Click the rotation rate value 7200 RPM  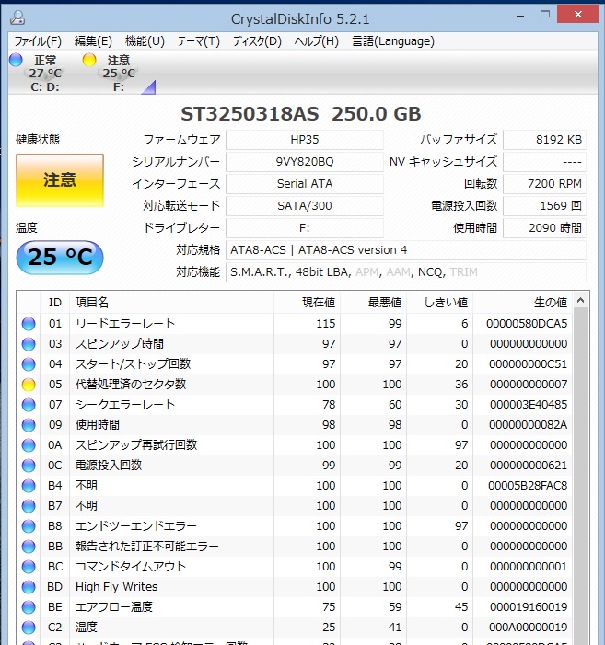[x=544, y=183]
